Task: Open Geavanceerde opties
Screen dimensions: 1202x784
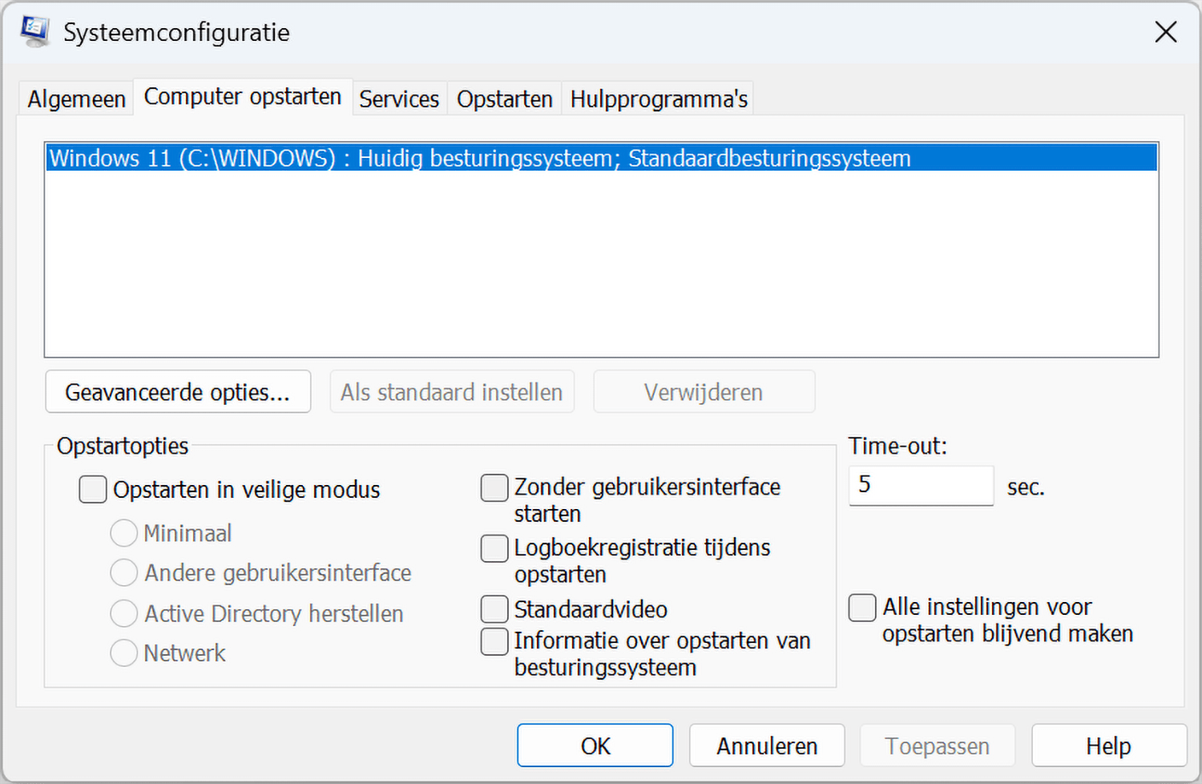Action: 178,392
